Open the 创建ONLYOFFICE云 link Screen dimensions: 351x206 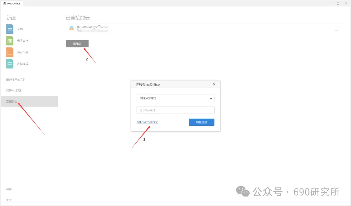point(147,122)
